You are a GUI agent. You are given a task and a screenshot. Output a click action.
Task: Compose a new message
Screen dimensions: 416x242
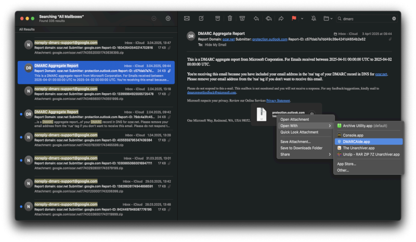coord(201,18)
